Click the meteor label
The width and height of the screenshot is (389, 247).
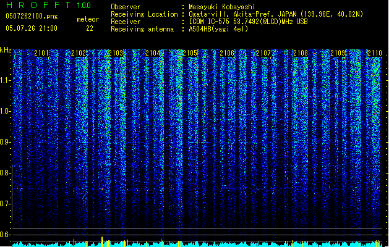click(88, 19)
